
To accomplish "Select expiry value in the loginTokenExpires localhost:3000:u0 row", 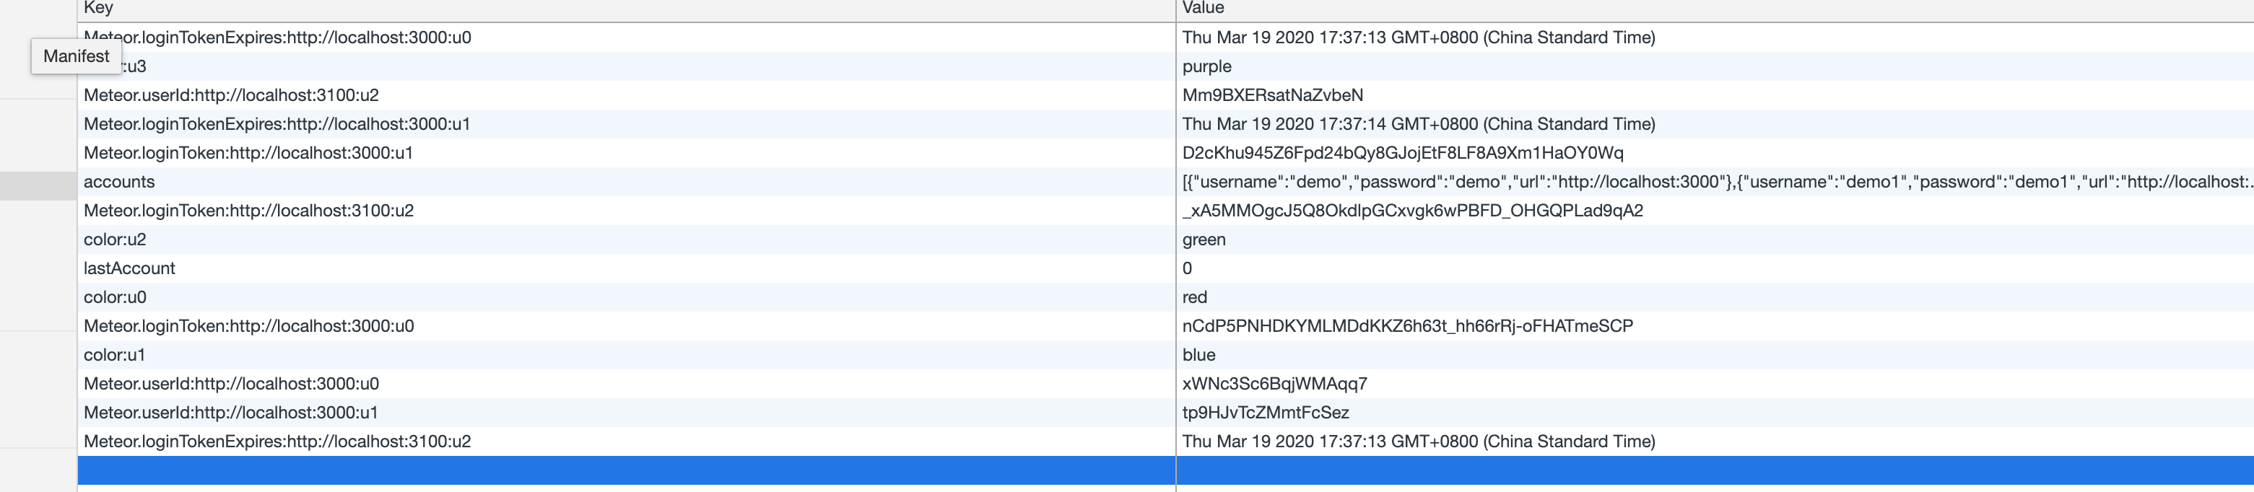I will (1419, 38).
